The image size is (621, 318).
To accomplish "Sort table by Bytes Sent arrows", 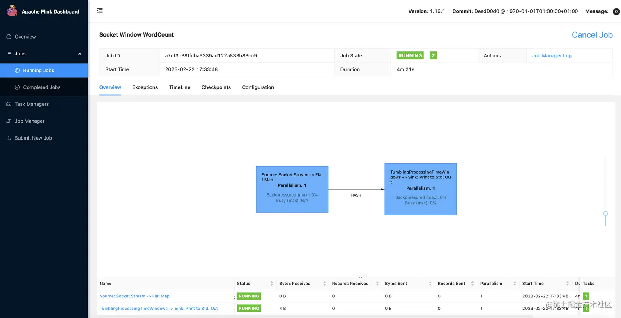I will tap(430, 284).
